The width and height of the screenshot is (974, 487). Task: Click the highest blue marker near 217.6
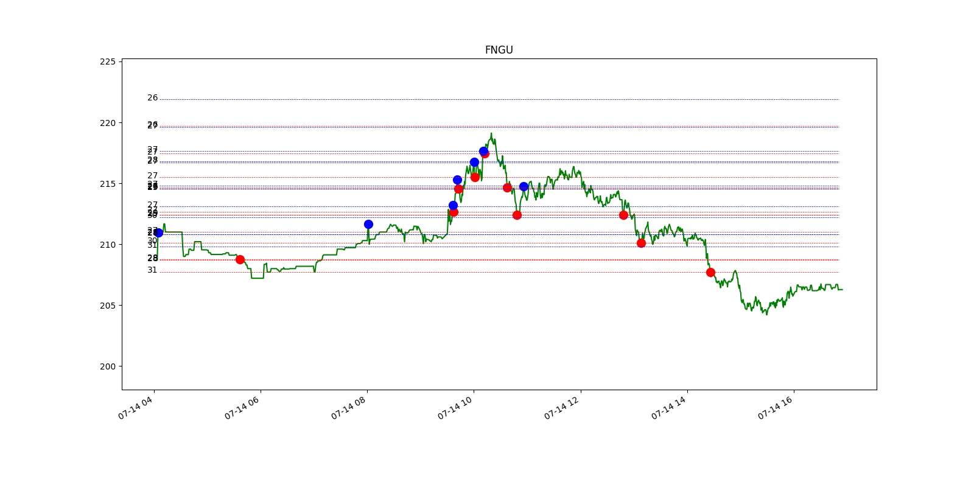[x=483, y=151]
